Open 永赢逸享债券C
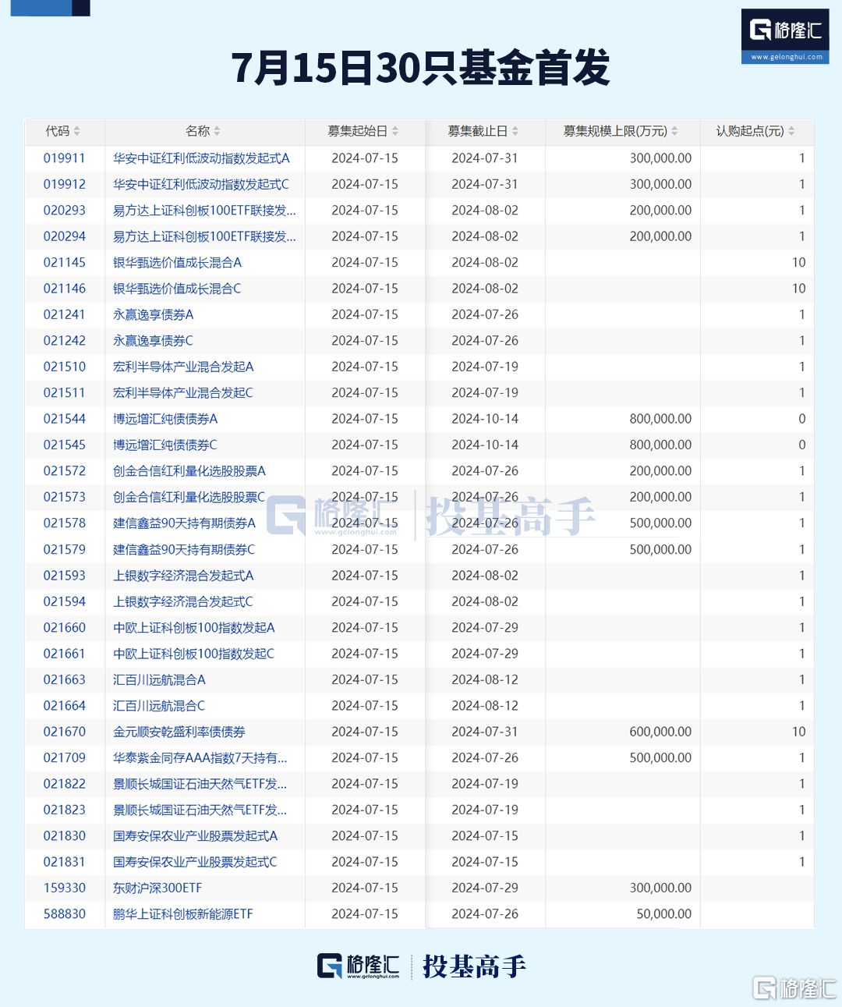The height and width of the screenshot is (1007, 842). tap(154, 341)
